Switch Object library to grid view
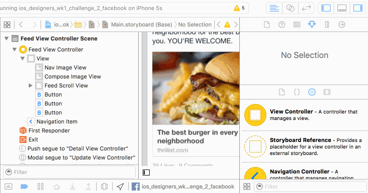 click(247, 186)
